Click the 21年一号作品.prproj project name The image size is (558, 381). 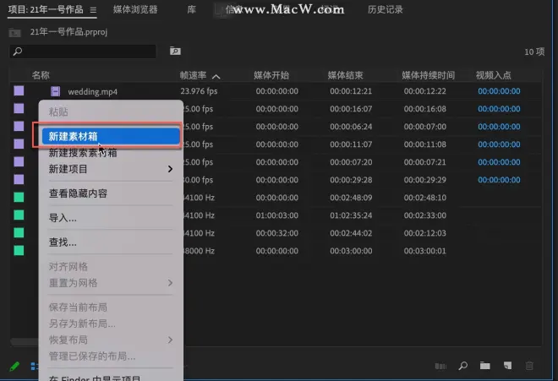68,32
